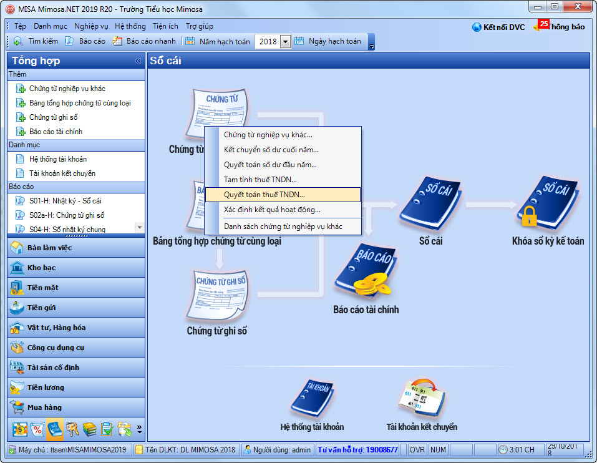Open the Vật tư, Hàng hóa module
The image size is (597, 463).
tap(76, 328)
